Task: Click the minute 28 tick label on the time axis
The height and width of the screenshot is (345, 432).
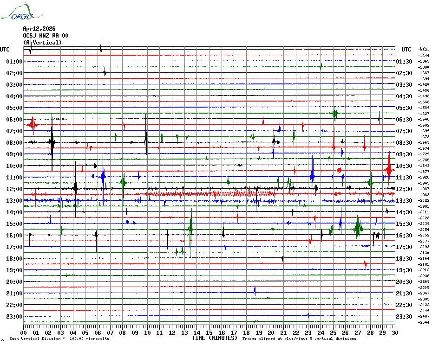Action: point(370,332)
